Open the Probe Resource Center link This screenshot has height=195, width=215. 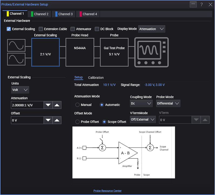[x=107, y=191]
